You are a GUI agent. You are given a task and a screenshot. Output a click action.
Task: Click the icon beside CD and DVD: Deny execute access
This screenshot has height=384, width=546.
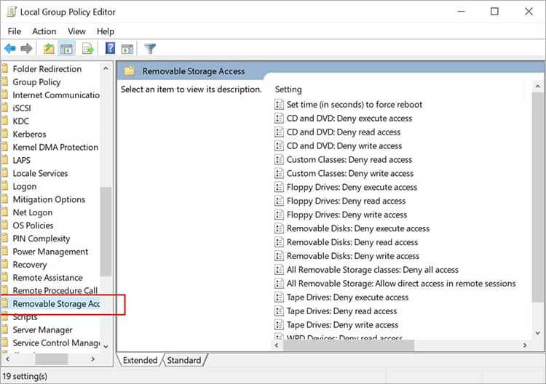click(279, 119)
